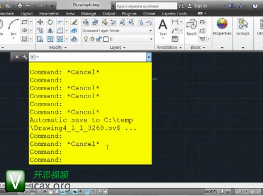Click the Create Block icon
The height and width of the screenshot is (196, 263).
coord(203,22)
